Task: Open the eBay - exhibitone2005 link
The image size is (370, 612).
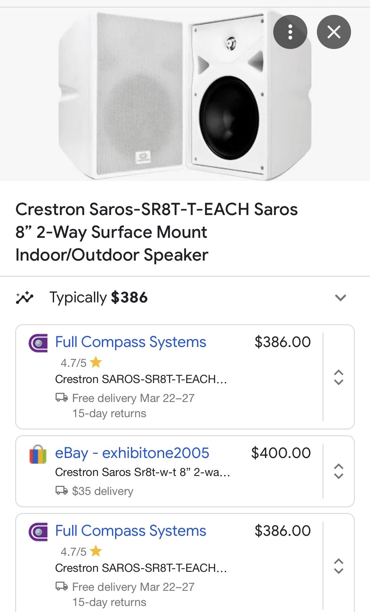Action: click(132, 453)
